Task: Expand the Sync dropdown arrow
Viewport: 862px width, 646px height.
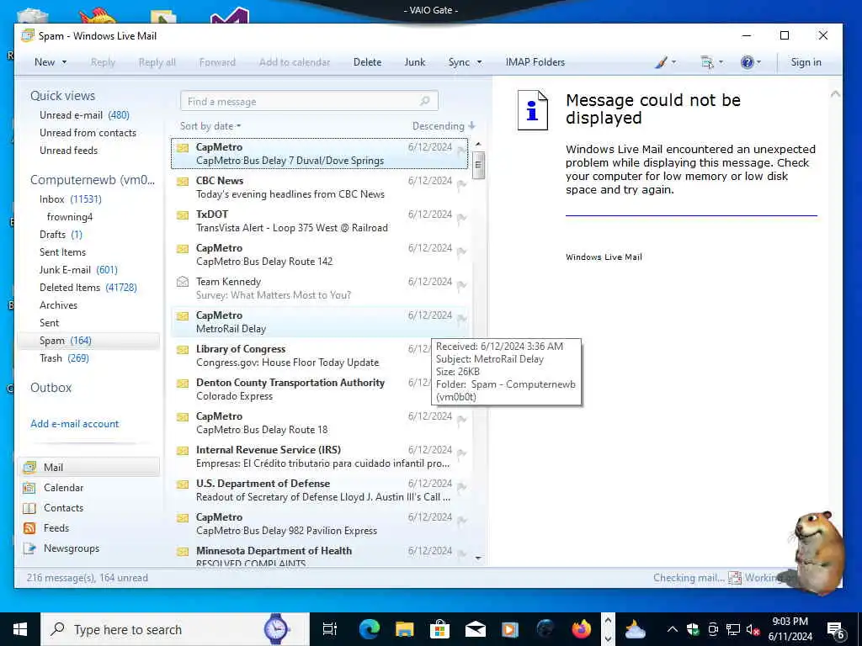Action: [x=479, y=62]
